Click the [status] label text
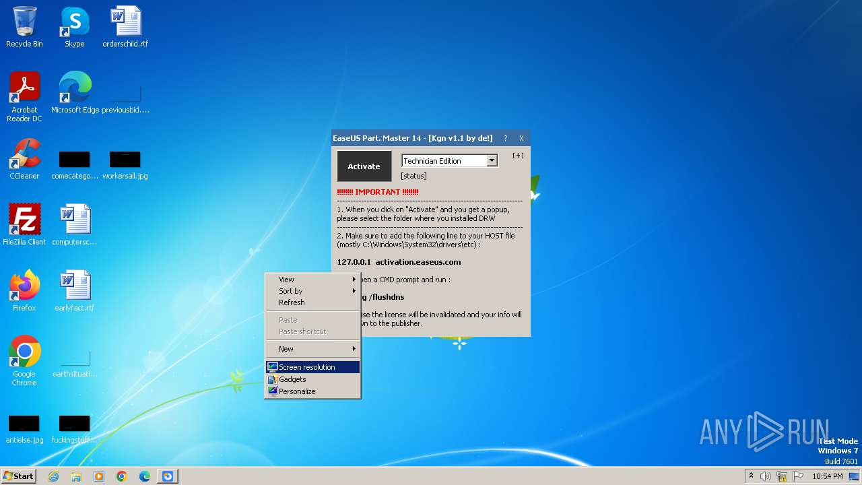Image resolution: width=862 pixels, height=485 pixels. 413,176
